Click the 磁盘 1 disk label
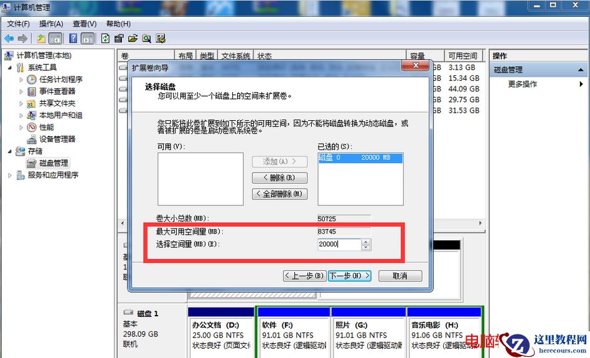 tap(147, 313)
